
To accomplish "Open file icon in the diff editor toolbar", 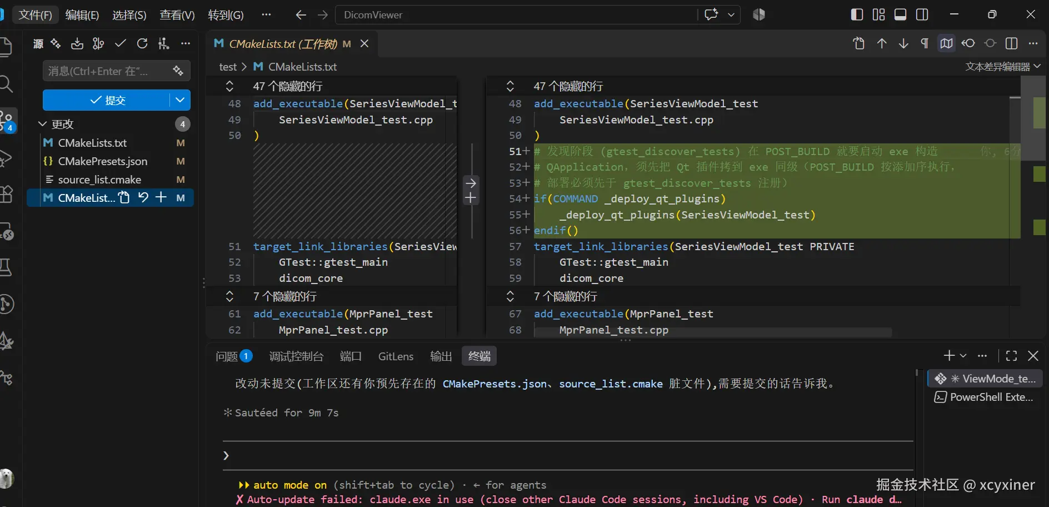I will [859, 43].
